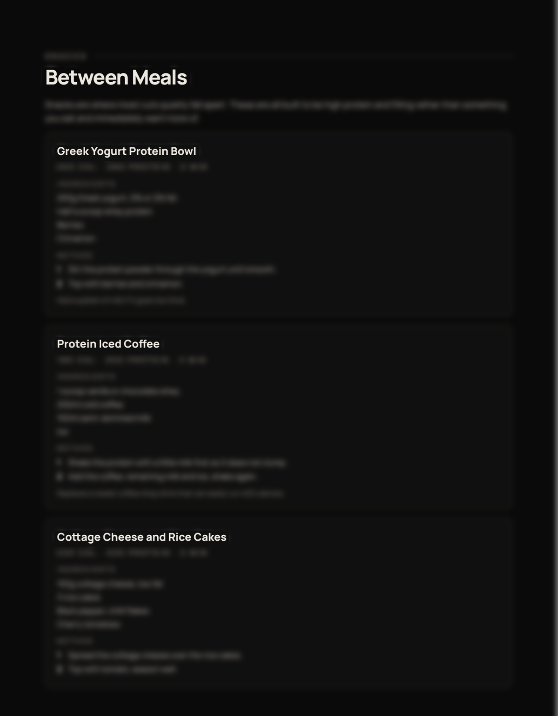
Task: Click the intro paragraph under Between Meals
Action: pos(276,112)
